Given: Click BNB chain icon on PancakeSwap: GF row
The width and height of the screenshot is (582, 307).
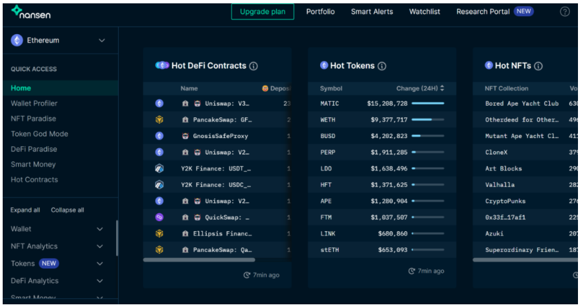Looking at the screenshot, I should (x=159, y=120).
